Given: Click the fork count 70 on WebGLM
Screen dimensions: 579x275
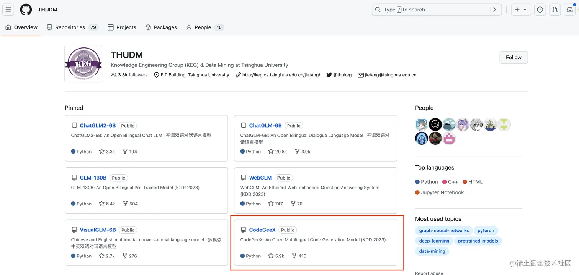Looking at the screenshot, I should pyautogui.click(x=297, y=204).
